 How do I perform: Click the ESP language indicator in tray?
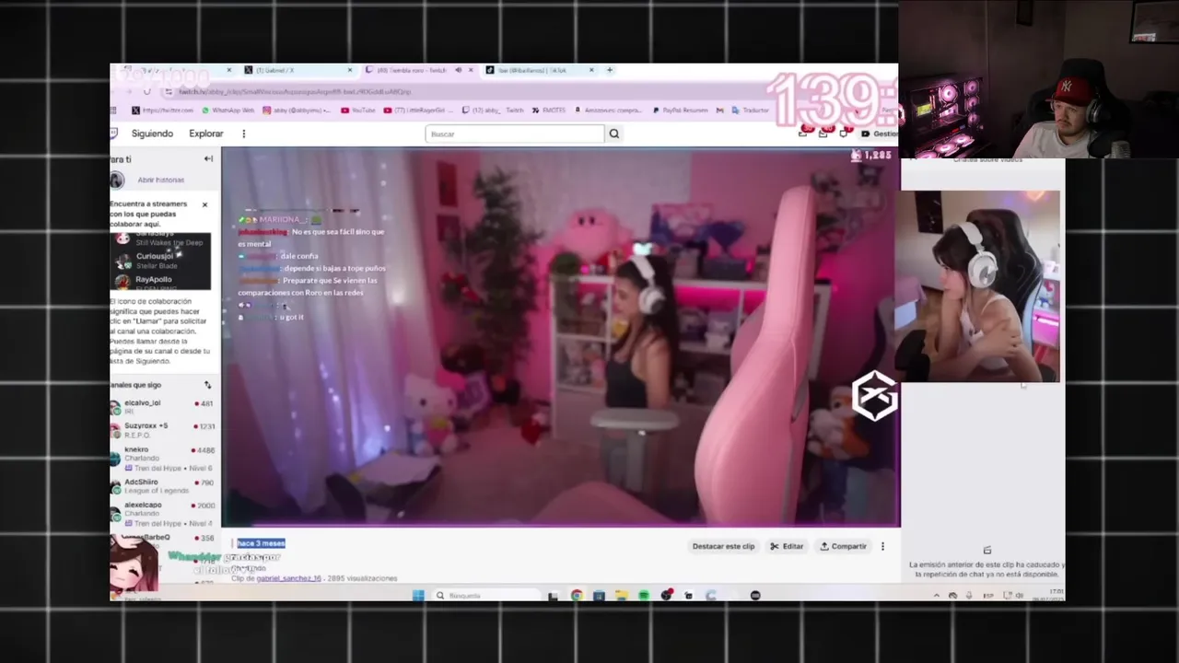coord(988,596)
